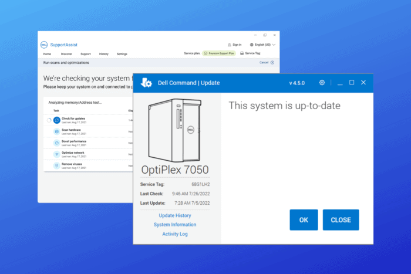Click the 'Run scans and optimizations' heading
Image resolution: width=411 pixels, height=274 pixels.
66,63
